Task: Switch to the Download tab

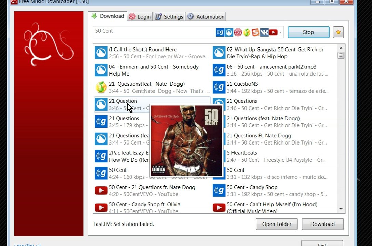Action: point(108,16)
